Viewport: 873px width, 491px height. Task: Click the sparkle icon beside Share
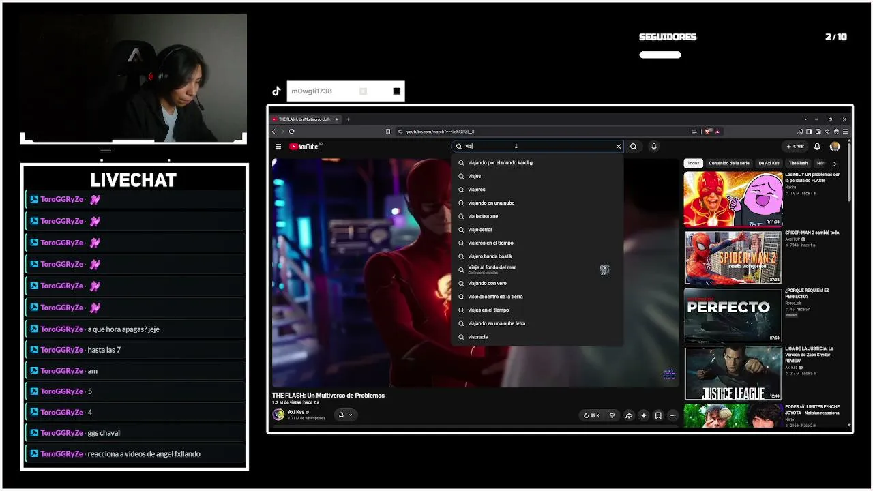[643, 415]
